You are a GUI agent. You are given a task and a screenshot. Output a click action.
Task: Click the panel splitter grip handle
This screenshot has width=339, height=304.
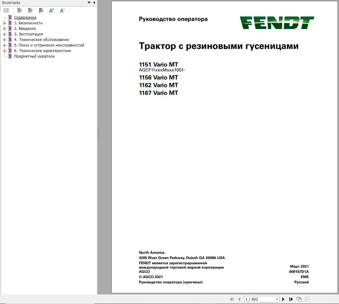(x=98, y=135)
